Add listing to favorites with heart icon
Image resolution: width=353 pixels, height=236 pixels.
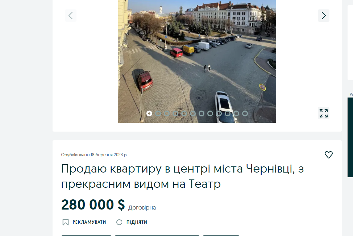pos(328,155)
